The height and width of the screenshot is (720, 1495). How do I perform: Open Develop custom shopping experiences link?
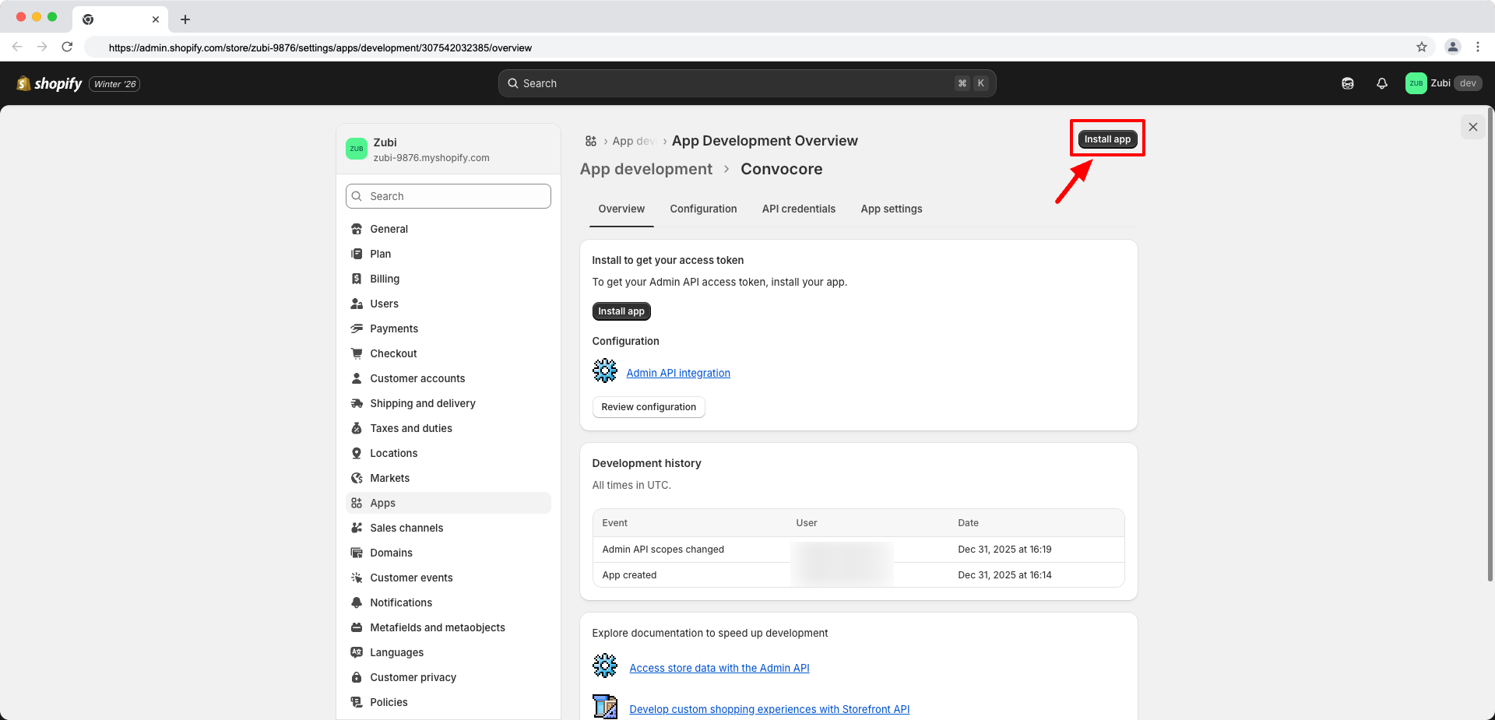coord(769,709)
